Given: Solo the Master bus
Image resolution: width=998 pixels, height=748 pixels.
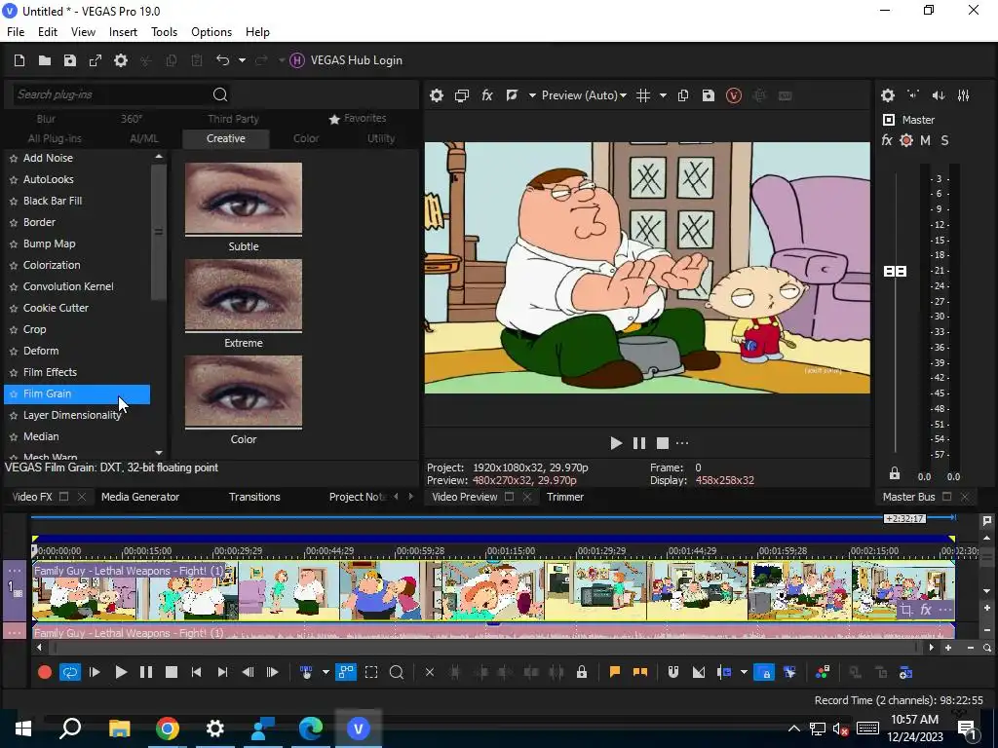Looking at the screenshot, I should (x=944, y=140).
